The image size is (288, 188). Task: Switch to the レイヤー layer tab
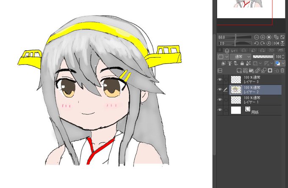(231, 50)
